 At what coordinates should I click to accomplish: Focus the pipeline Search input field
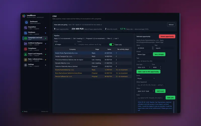[x=92, y=44]
